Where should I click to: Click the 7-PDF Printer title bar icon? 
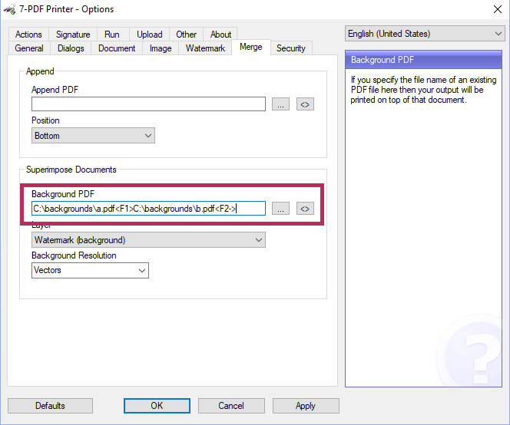(8, 9)
